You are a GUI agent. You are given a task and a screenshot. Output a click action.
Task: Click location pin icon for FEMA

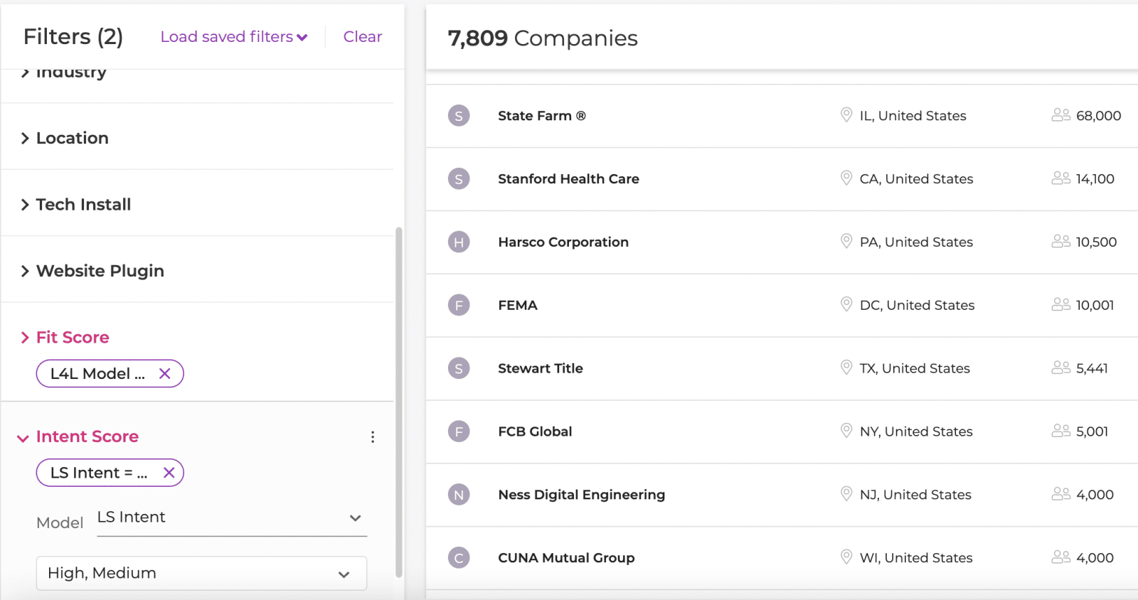846,305
